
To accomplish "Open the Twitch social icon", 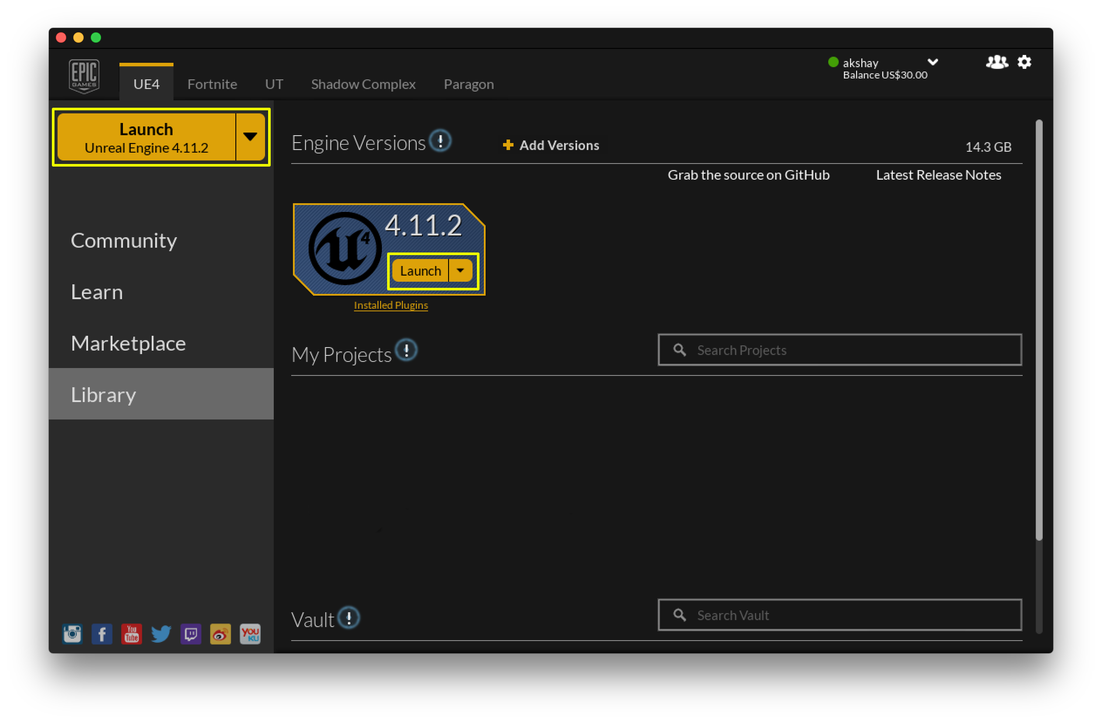I will point(191,634).
